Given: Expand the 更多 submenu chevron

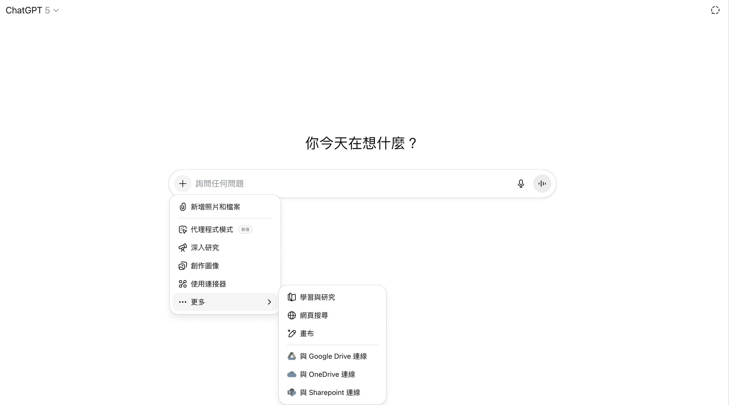Looking at the screenshot, I should [269, 302].
